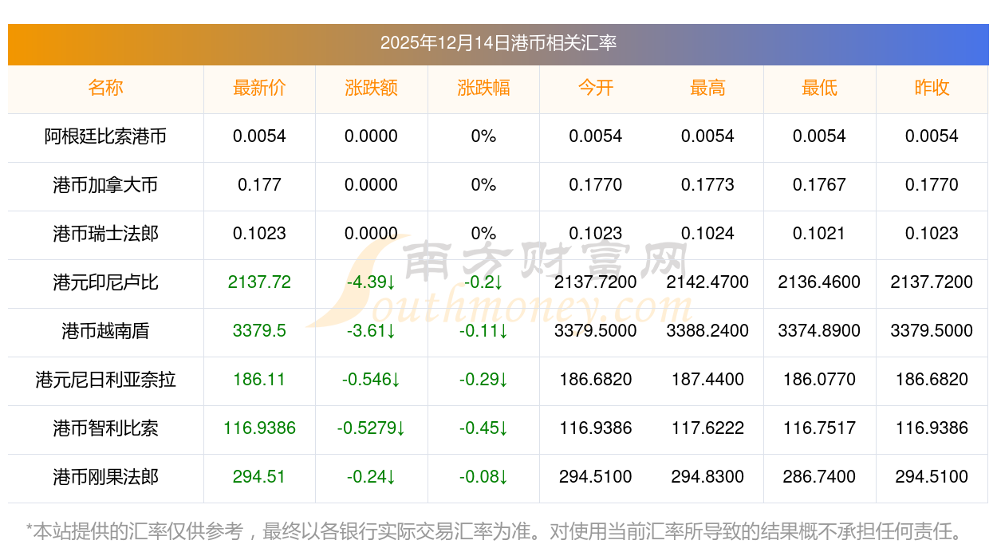Select the 最新价 column header
Screen dimensions: 997x556
pyautogui.click(x=259, y=88)
